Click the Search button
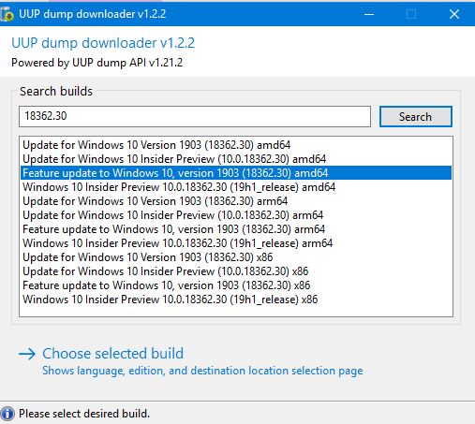 pos(416,117)
